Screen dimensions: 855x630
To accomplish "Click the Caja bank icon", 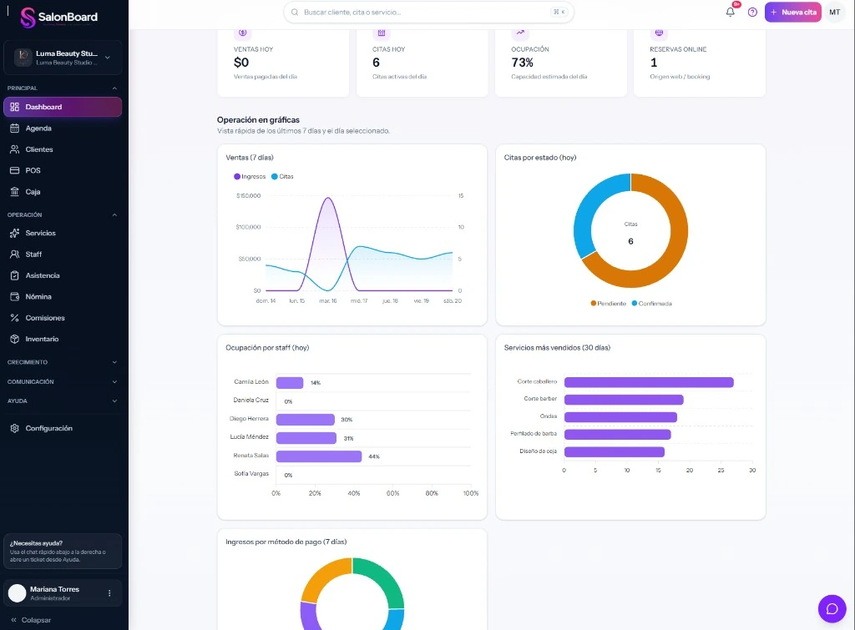I will coord(15,192).
